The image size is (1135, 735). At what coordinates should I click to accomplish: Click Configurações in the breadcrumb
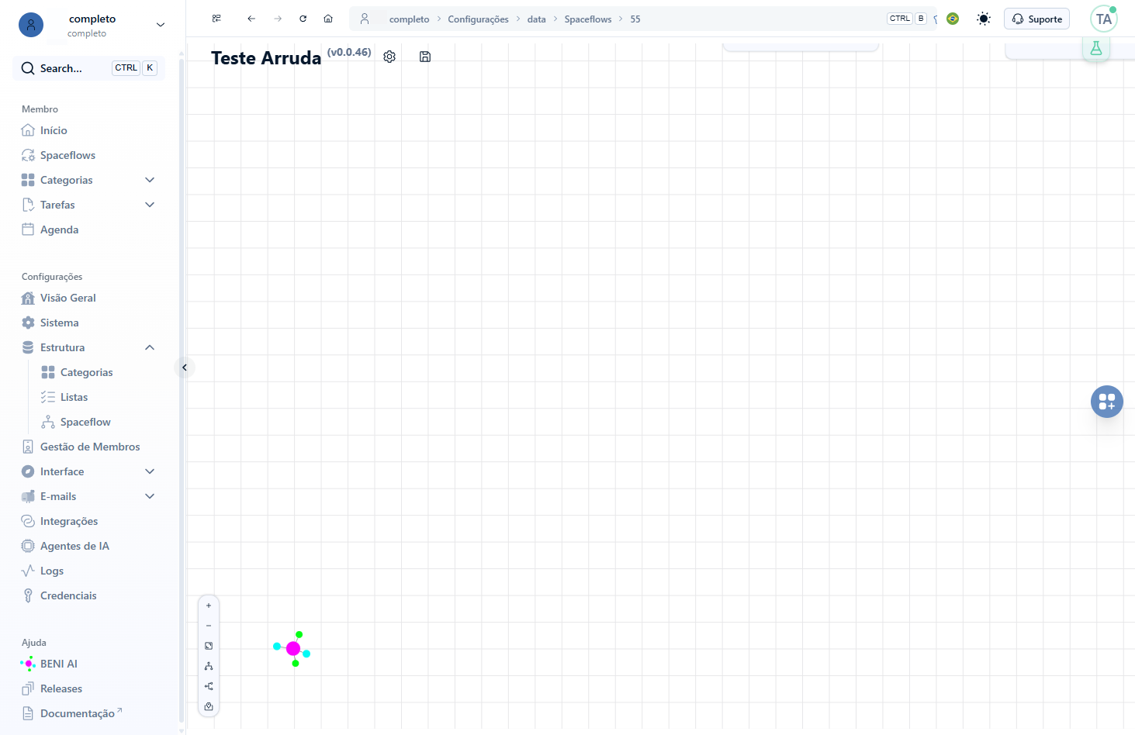point(478,19)
